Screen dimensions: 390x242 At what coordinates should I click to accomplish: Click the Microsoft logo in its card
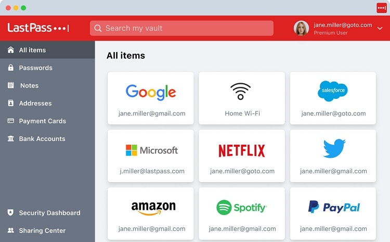click(x=152, y=150)
